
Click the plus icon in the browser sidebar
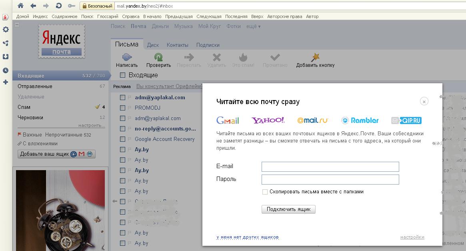point(5,82)
